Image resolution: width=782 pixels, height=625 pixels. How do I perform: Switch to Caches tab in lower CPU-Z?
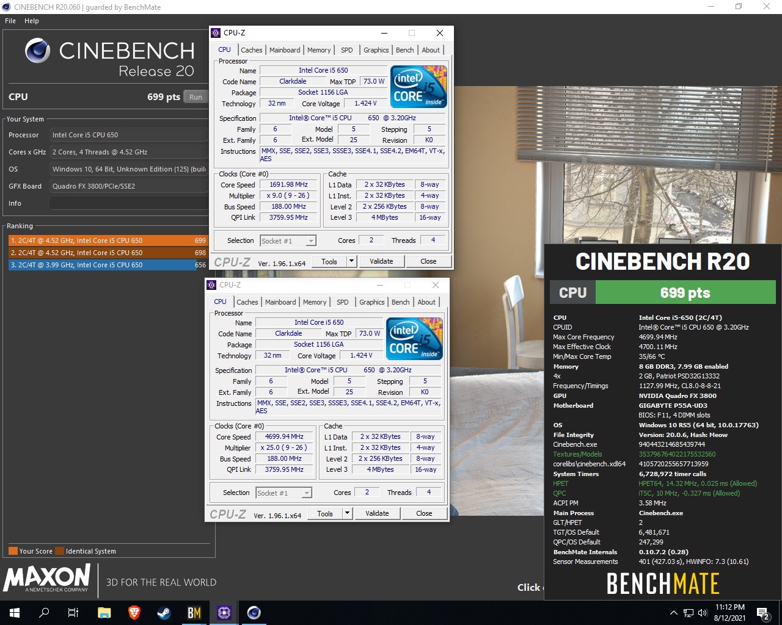(x=247, y=302)
